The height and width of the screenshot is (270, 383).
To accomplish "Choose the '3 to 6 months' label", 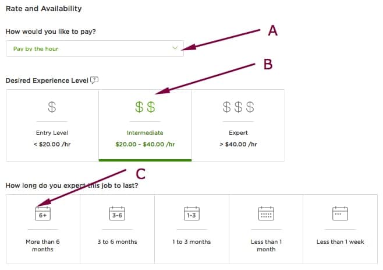I will 117,241.
